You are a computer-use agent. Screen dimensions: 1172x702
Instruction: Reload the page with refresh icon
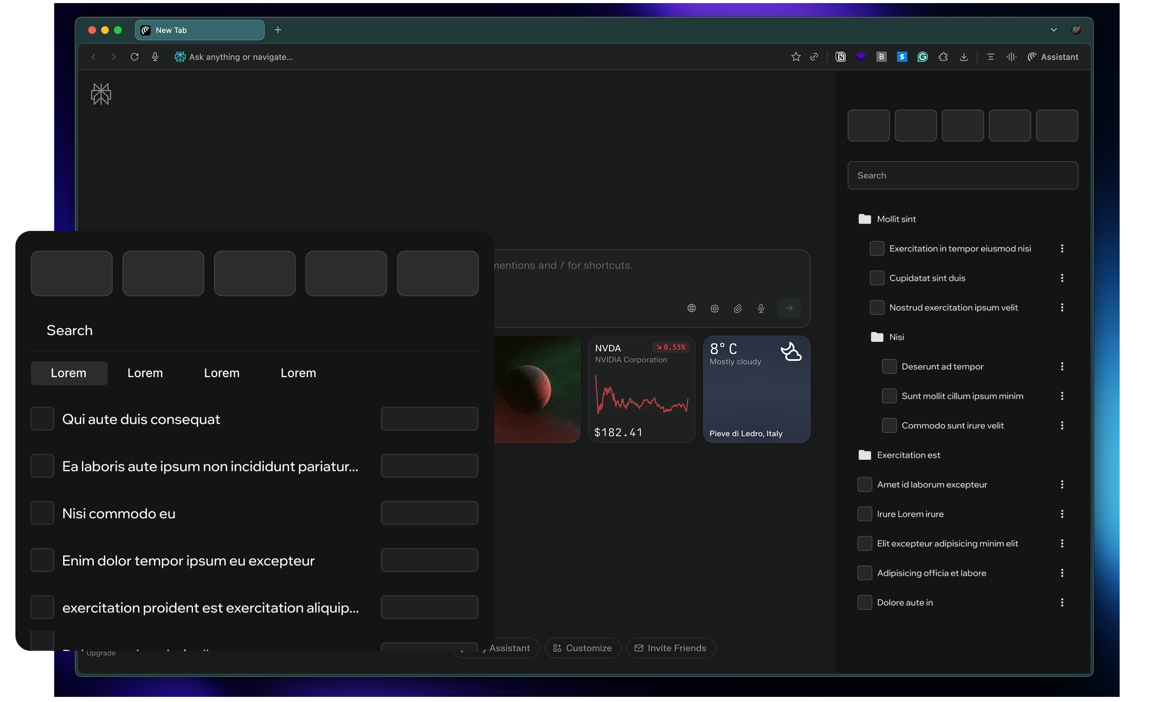tap(135, 57)
